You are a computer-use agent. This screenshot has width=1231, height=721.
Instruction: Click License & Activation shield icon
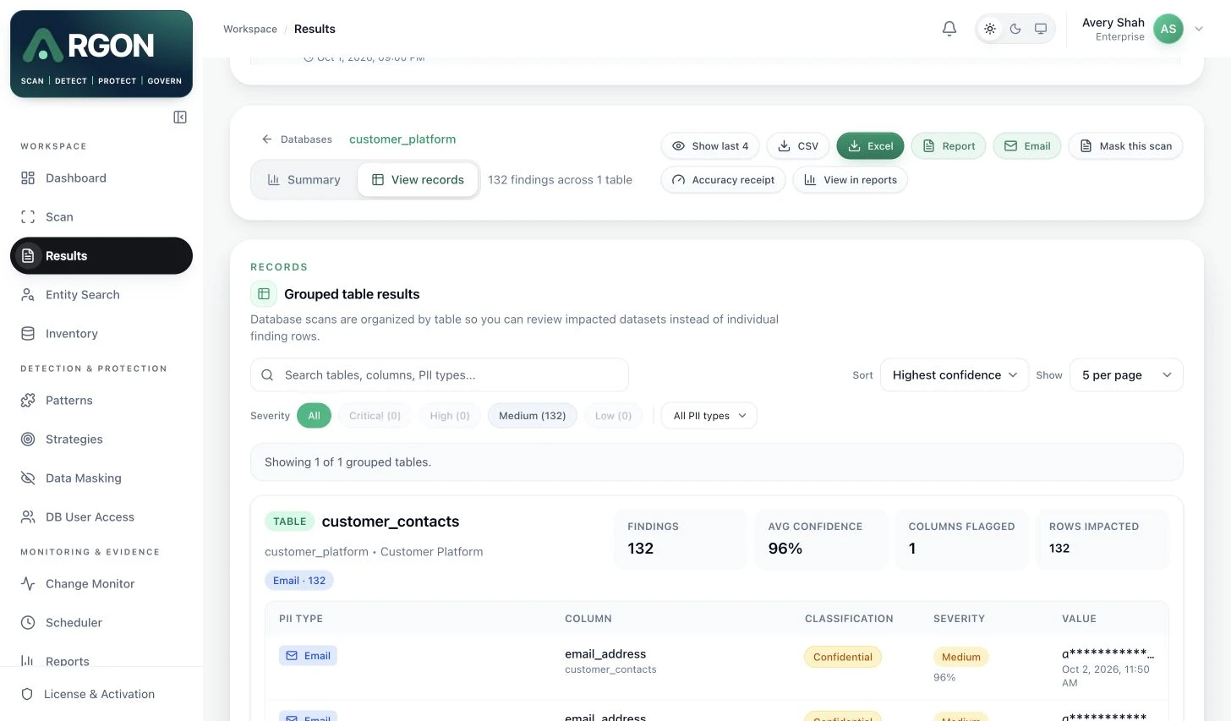27,694
